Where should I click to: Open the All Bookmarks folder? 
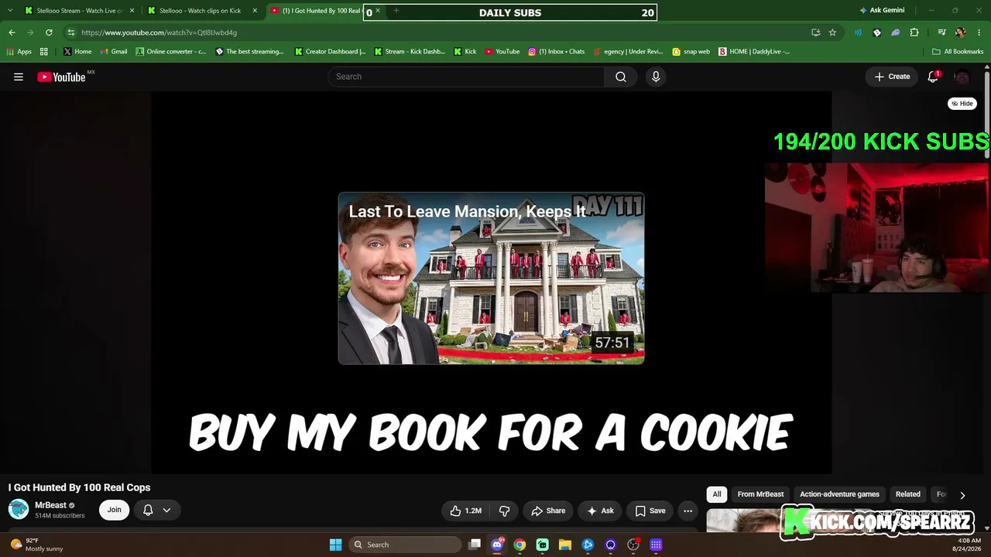pos(958,52)
